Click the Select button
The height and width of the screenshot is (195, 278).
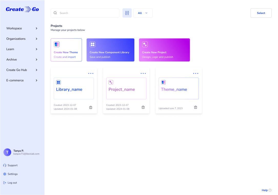[261, 13]
